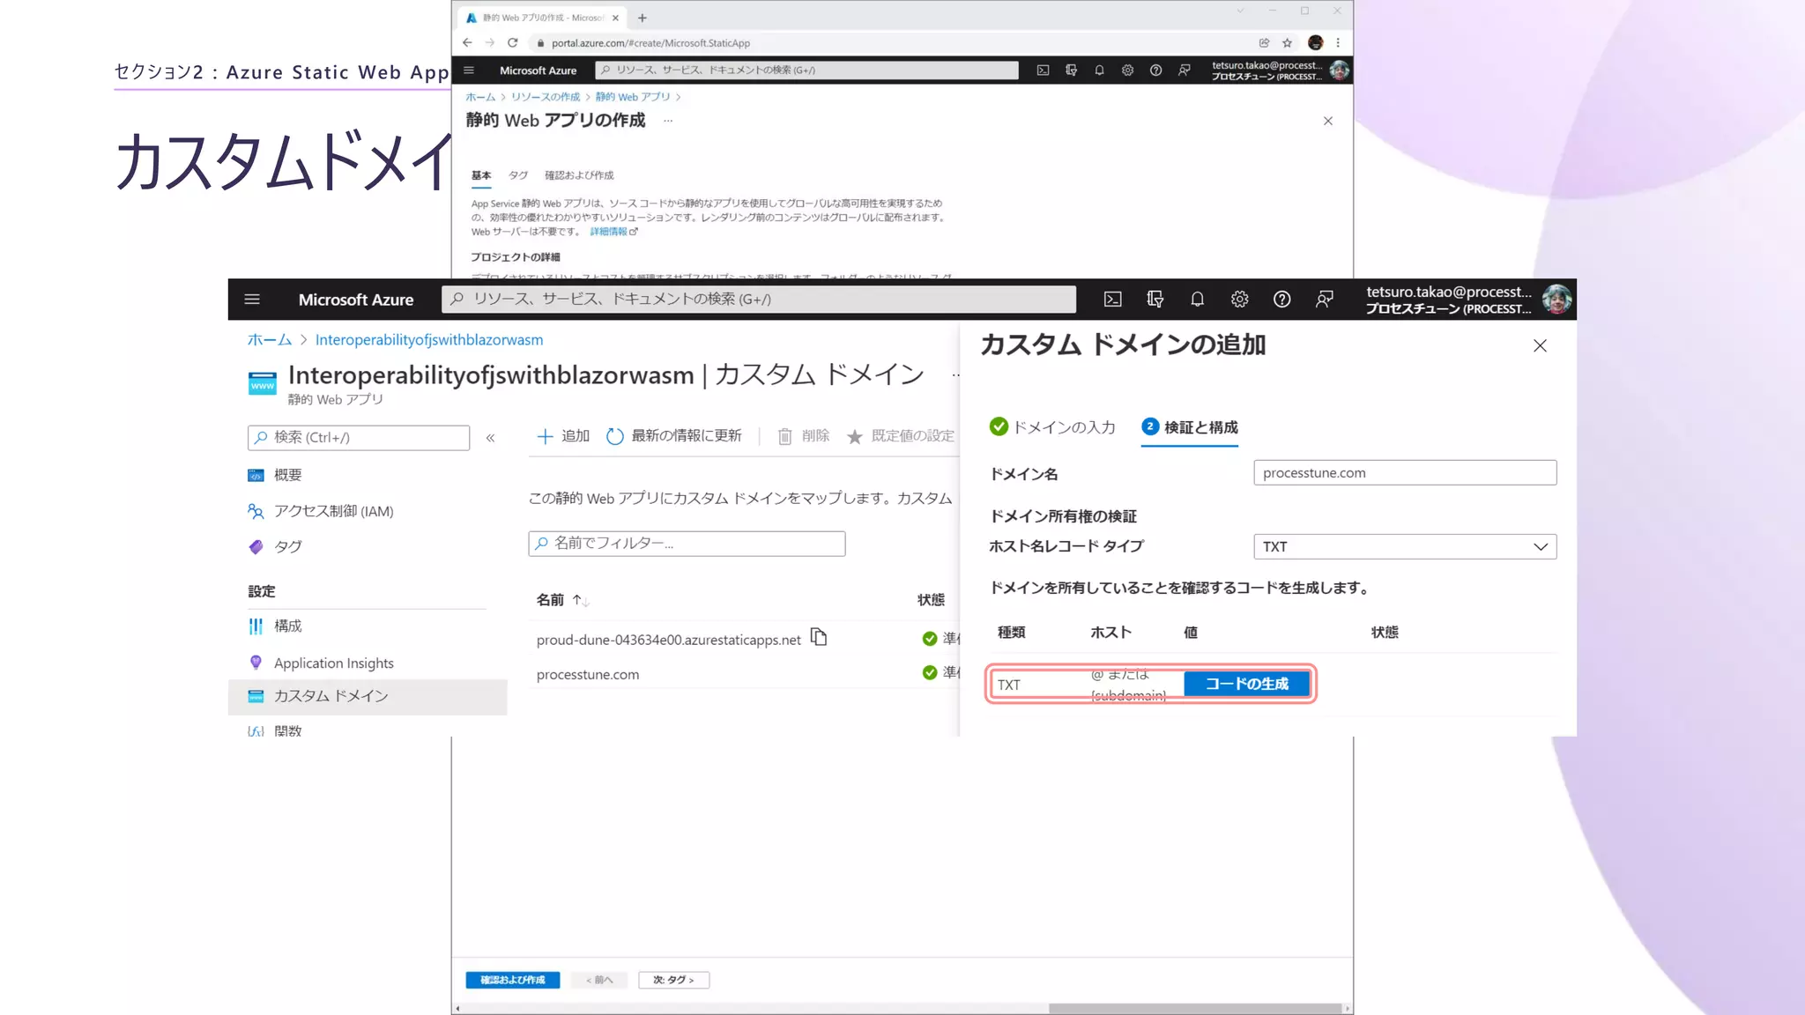
Task: Copy the azurestaticapps.net domain name
Action: (819, 637)
